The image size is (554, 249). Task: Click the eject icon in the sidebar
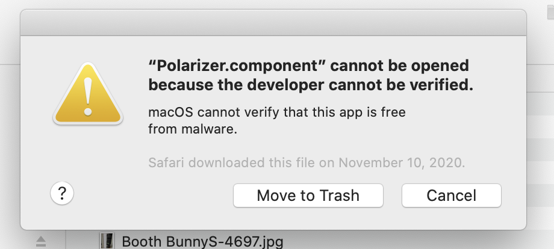[40, 241]
